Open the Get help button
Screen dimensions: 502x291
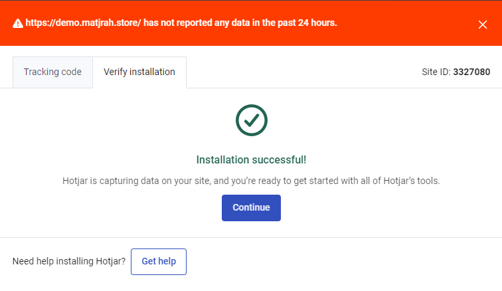coord(159,262)
